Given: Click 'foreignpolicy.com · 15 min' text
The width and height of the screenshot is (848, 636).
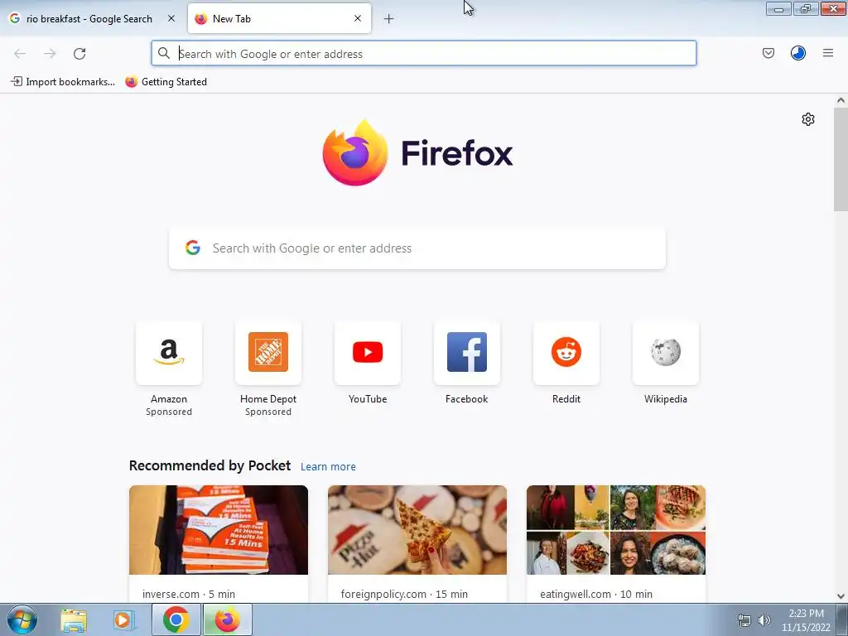Looking at the screenshot, I should [x=404, y=594].
